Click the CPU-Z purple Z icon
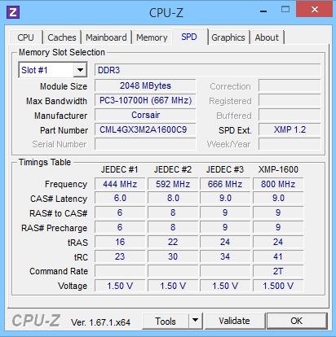The image size is (336, 337). coord(13,12)
